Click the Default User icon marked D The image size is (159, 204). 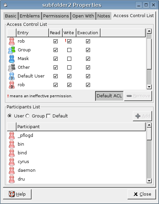tap(12, 76)
